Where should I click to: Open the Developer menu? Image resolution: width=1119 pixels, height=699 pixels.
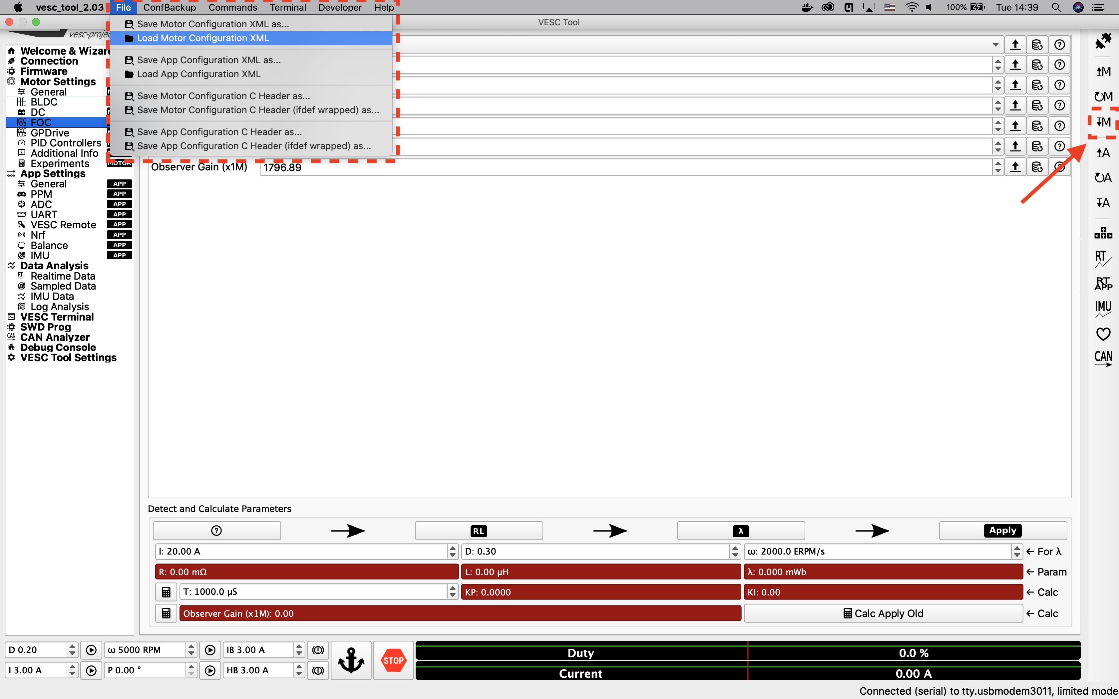point(340,7)
